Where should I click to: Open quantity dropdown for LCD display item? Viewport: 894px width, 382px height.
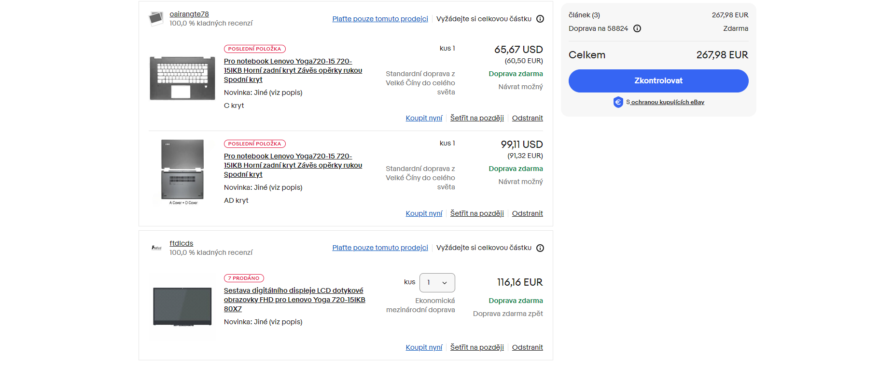click(437, 283)
